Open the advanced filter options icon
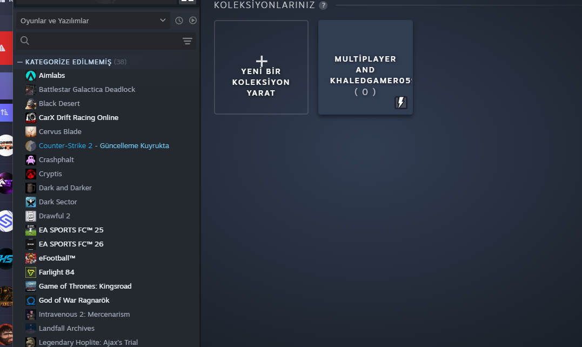582x347 pixels. (x=188, y=41)
